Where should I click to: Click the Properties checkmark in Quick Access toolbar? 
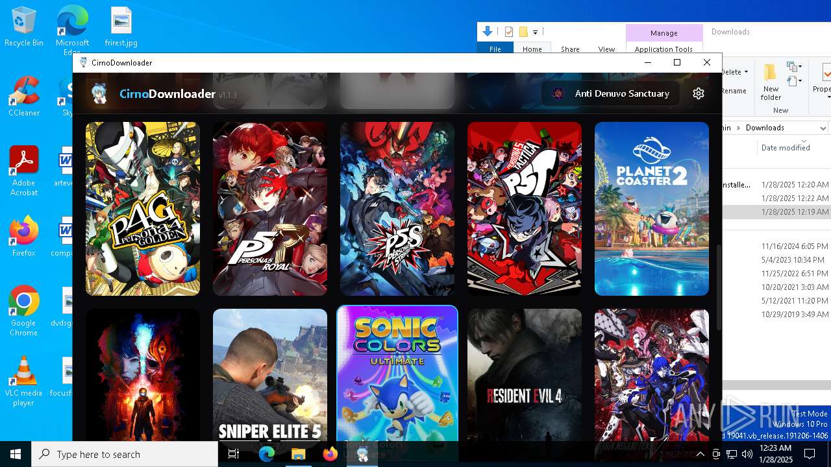pos(508,32)
